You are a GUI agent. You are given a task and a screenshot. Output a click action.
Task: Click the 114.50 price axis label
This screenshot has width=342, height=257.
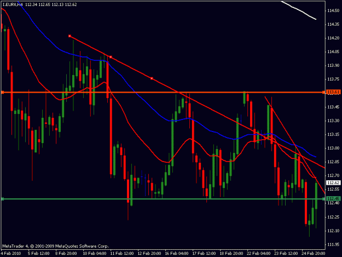[333, 10]
